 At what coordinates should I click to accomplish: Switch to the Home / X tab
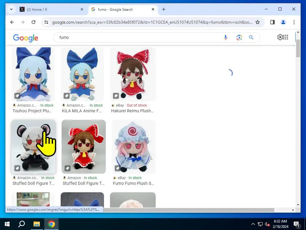[52, 9]
